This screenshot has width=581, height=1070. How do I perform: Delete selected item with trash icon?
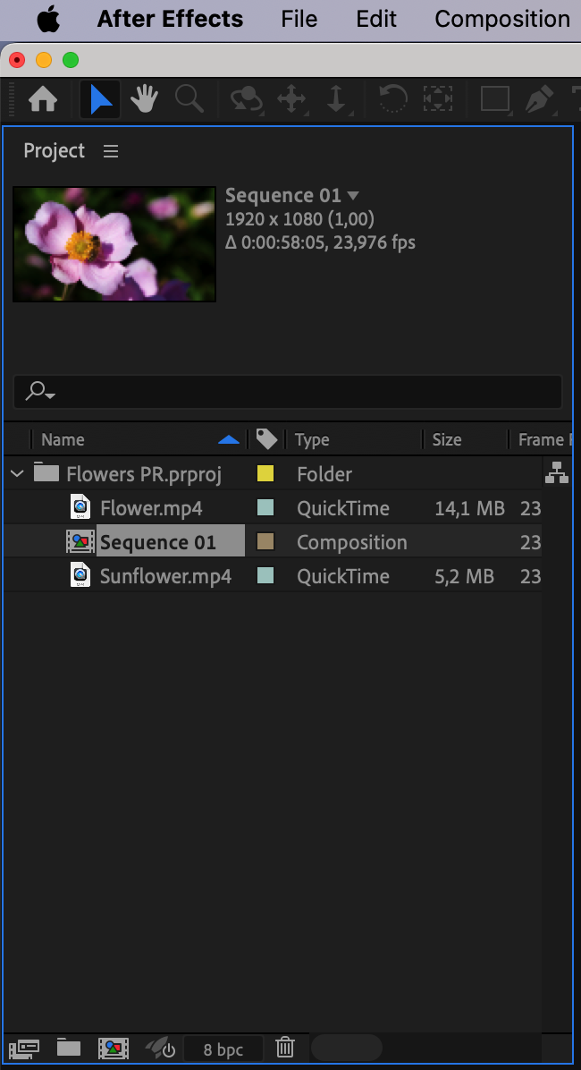pos(284,1048)
